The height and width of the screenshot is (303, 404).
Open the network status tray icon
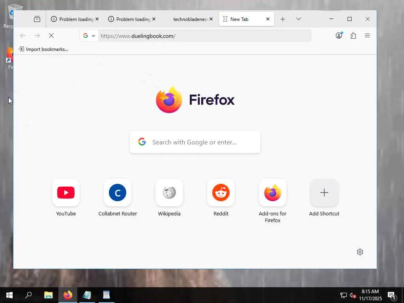344,295
